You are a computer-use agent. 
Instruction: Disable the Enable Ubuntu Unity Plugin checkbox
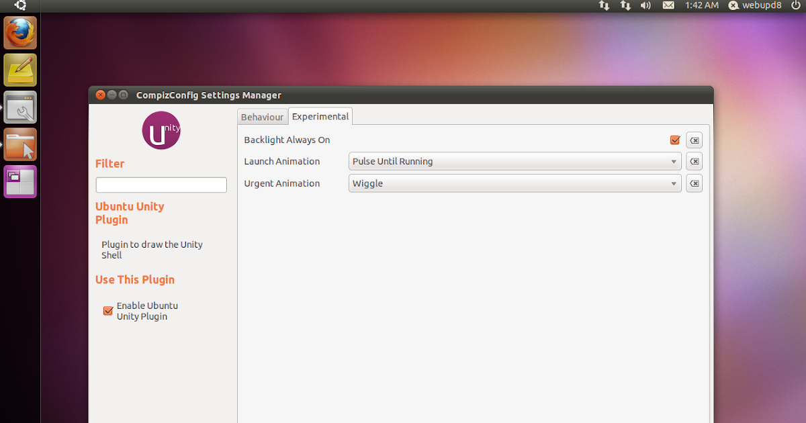pos(108,311)
